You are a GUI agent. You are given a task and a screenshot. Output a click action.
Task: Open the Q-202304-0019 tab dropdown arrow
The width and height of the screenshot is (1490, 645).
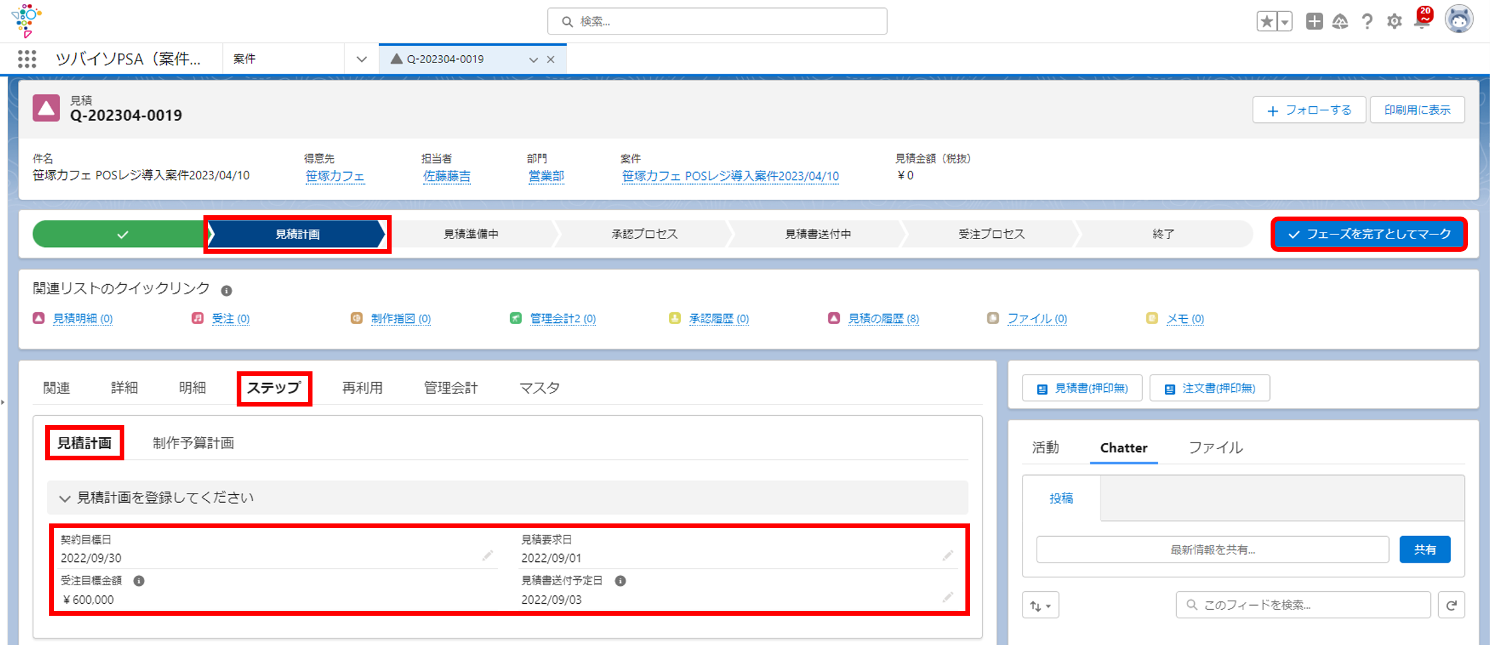pos(533,60)
